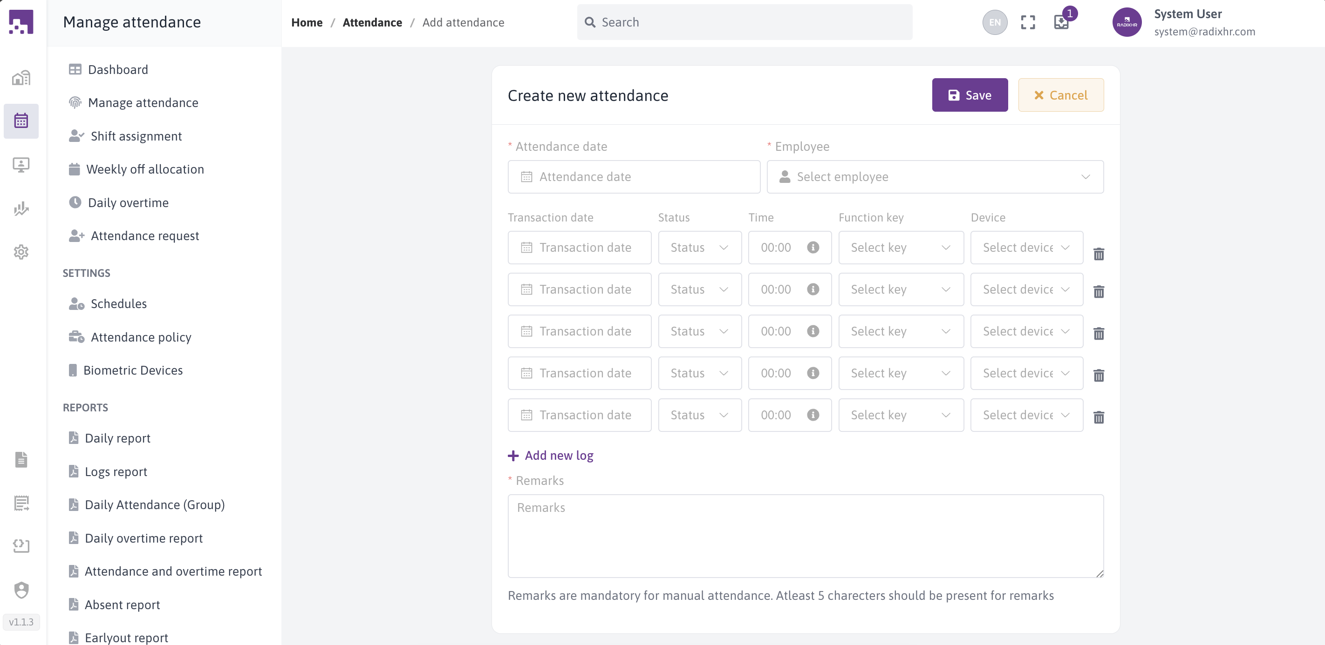
Task: Click the EN language circle icon
Action: 994,22
